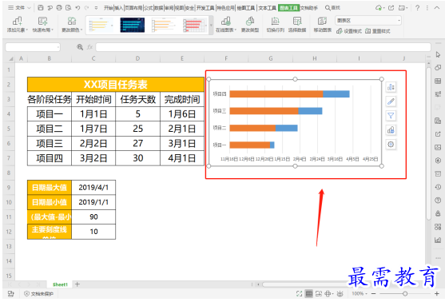Toggle the page layout view icon
This screenshot has height=302, width=445.
click(x=319, y=293)
